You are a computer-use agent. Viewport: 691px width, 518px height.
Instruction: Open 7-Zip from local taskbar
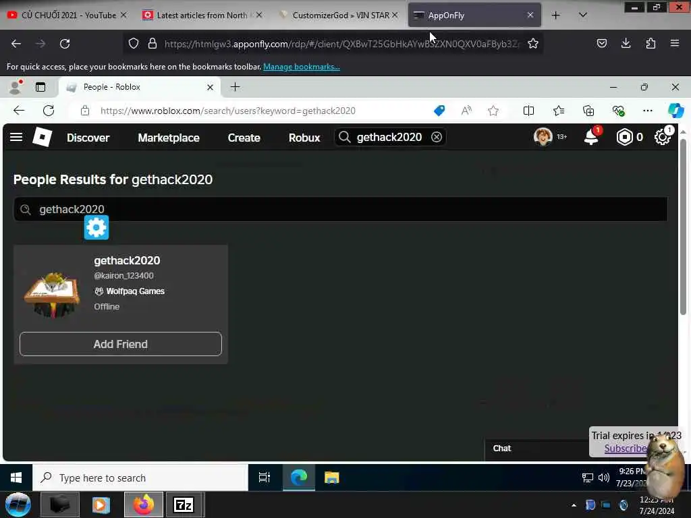pos(184,505)
